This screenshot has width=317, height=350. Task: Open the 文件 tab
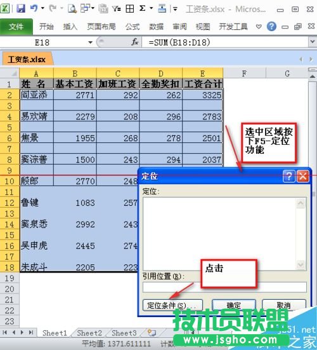[x=16, y=27]
